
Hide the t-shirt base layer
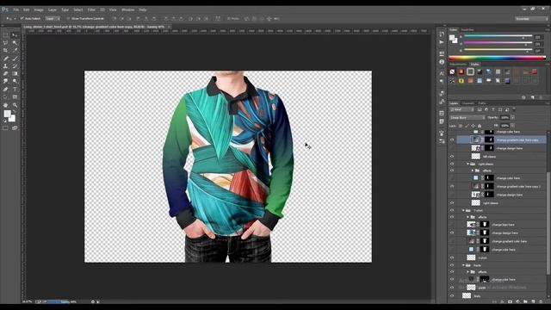tap(452, 257)
